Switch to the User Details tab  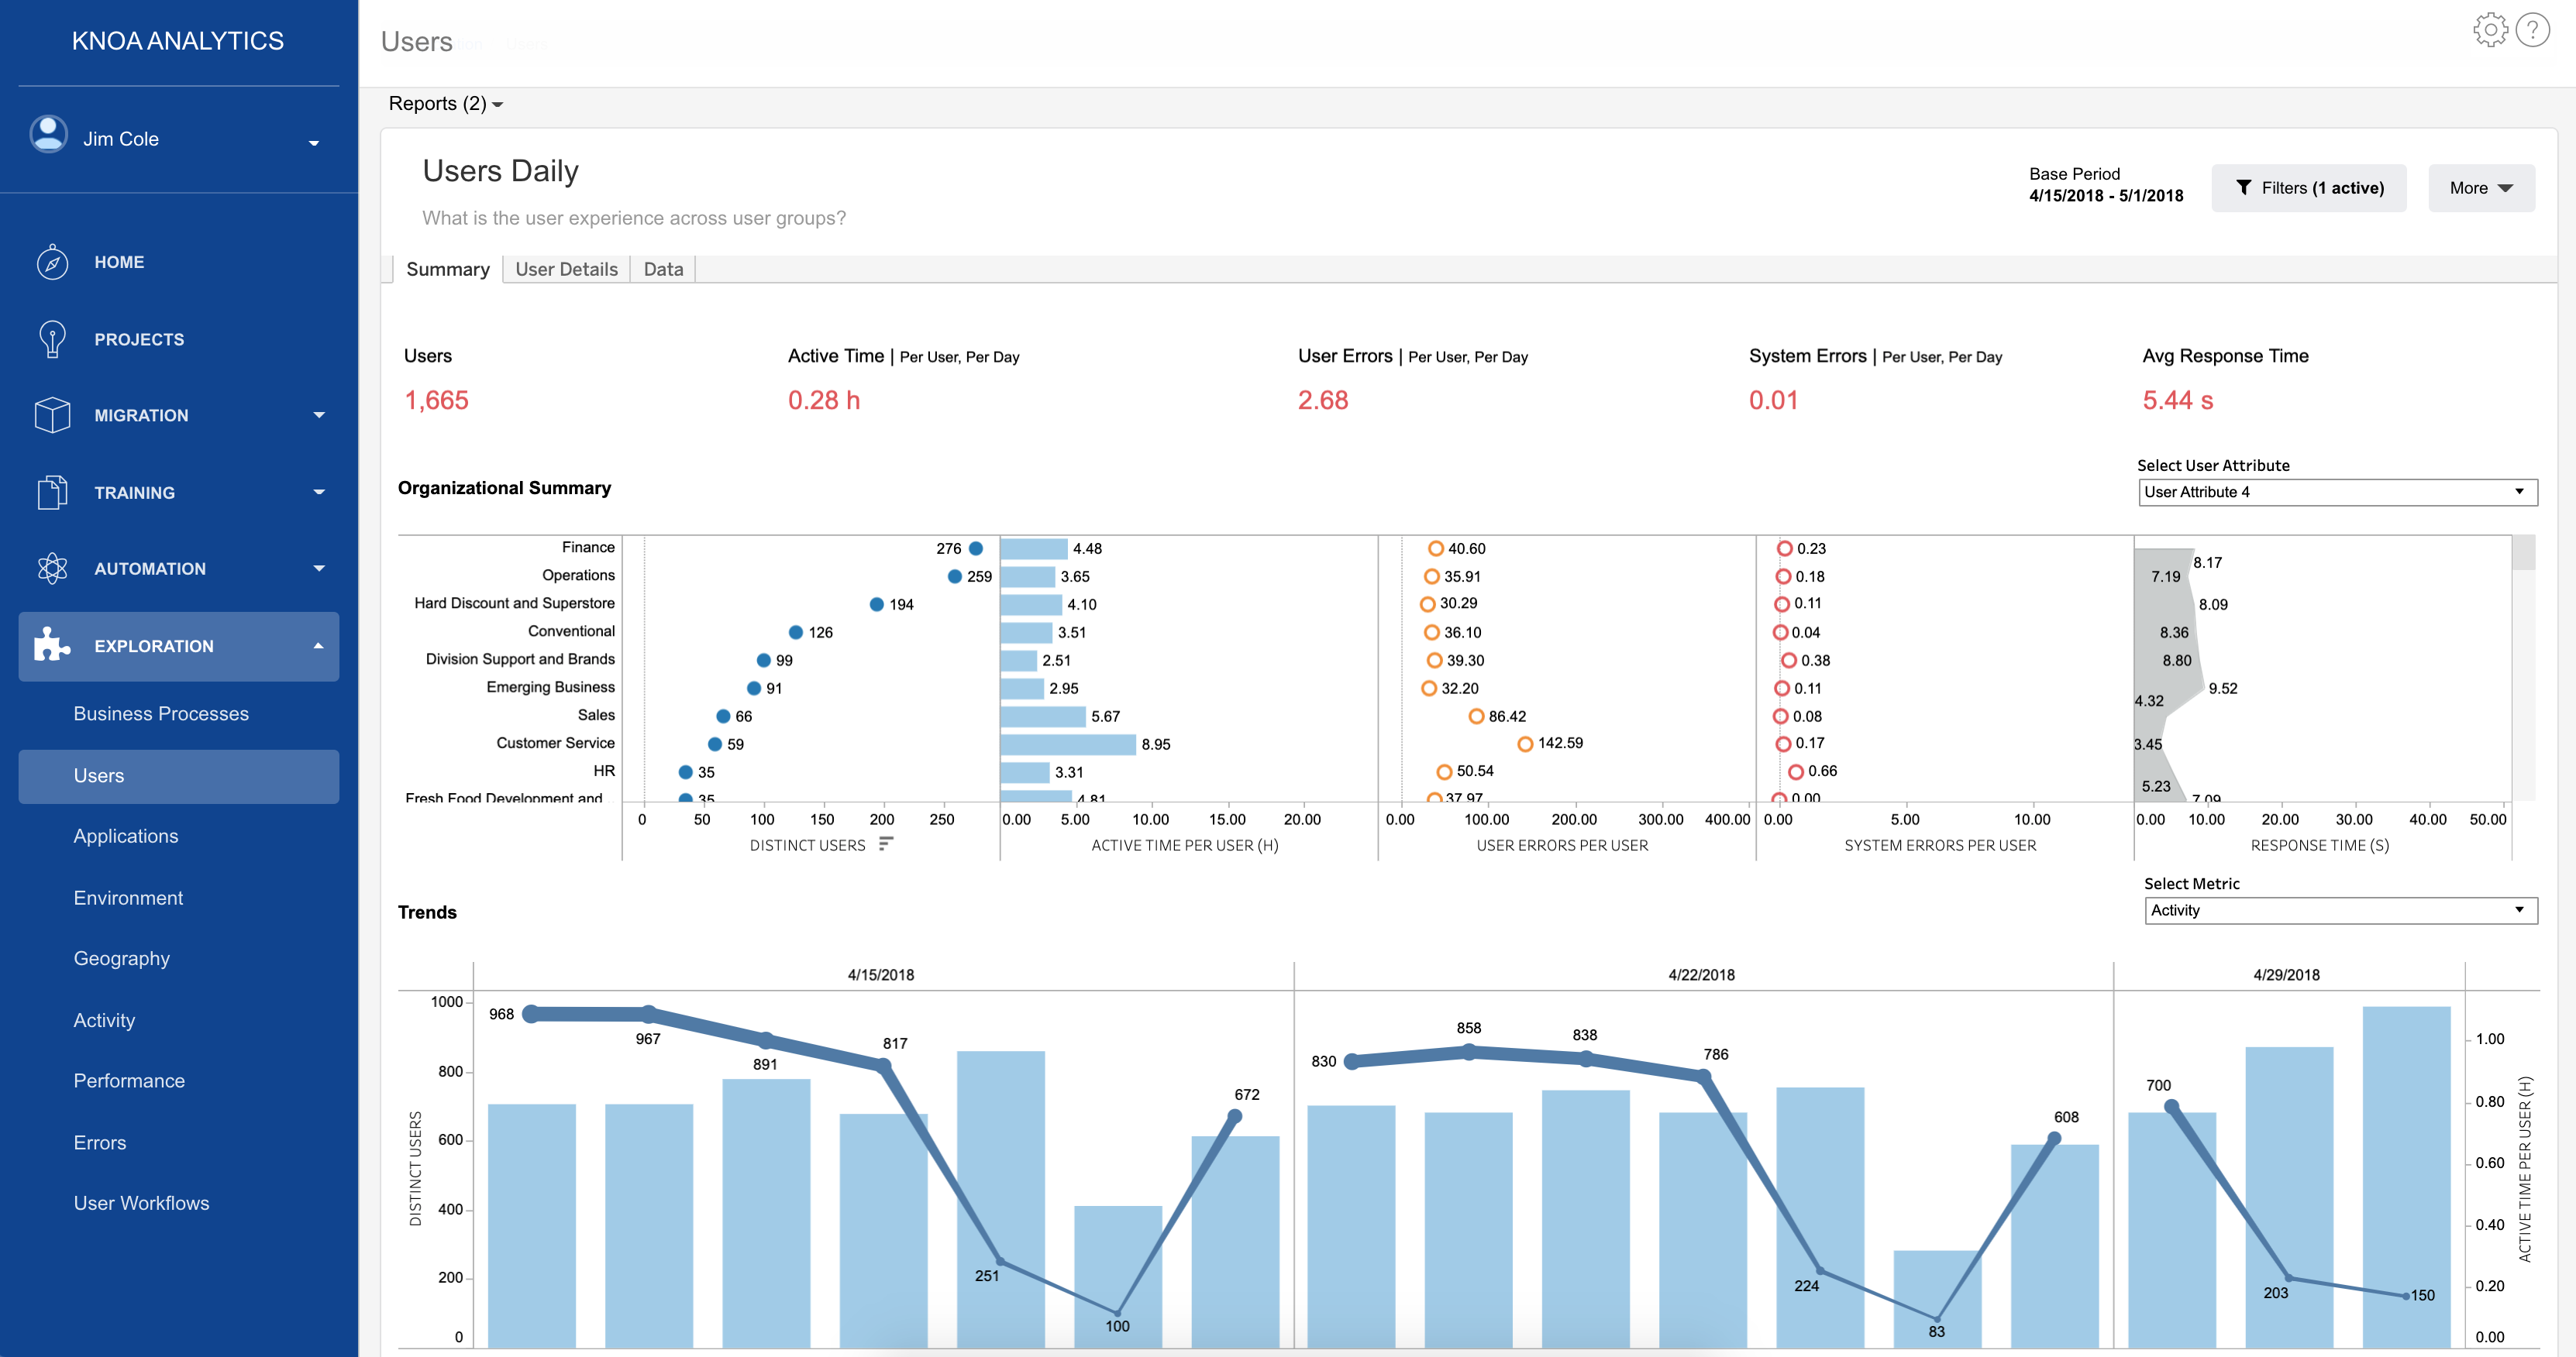pyautogui.click(x=566, y=269)
